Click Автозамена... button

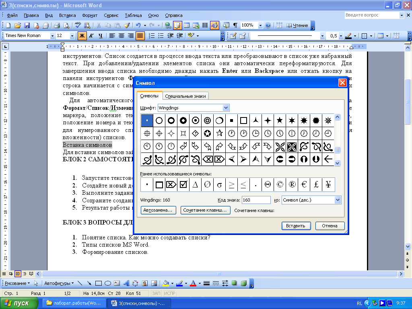[x=158, y=210]
